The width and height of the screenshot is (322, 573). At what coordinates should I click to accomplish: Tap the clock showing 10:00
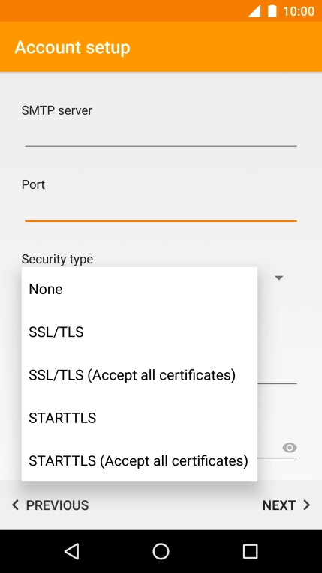(299, 11)
